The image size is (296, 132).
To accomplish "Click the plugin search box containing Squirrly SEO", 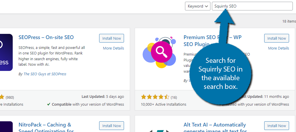I will 252,6.
